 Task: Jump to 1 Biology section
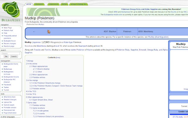click(30, 61)
